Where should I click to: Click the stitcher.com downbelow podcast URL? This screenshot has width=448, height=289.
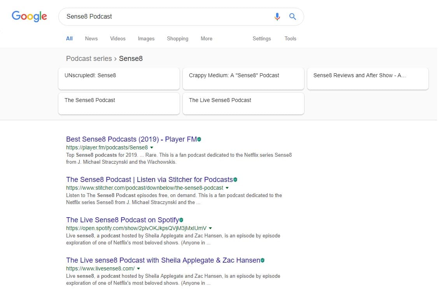(145, 188)
